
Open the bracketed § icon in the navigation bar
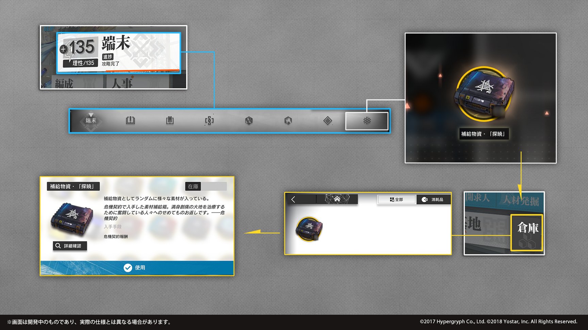[x=209, y=121]
